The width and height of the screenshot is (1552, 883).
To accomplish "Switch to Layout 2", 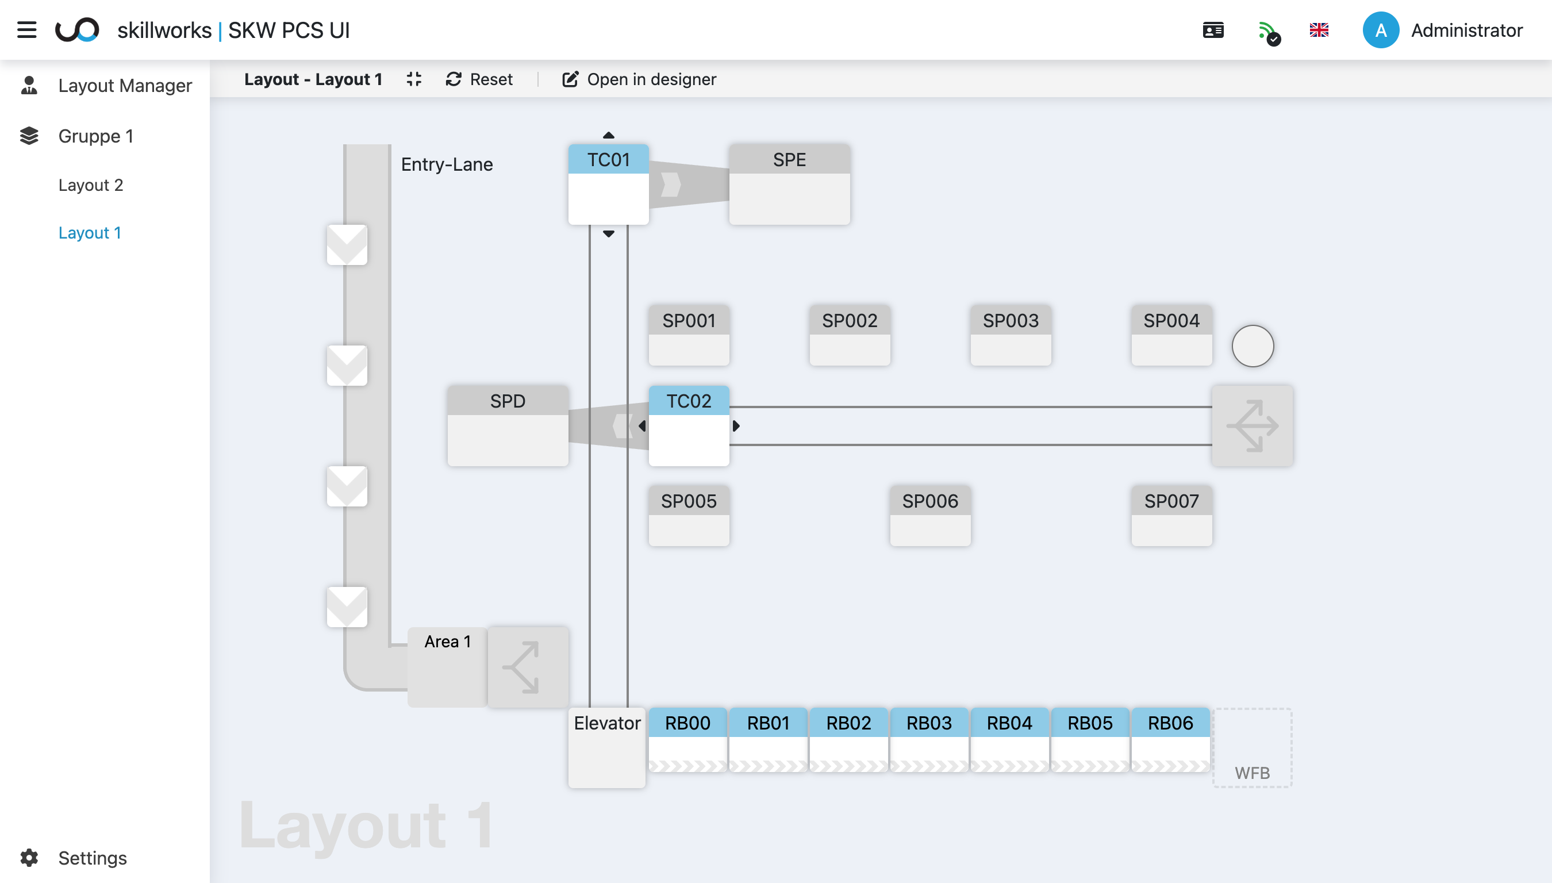I will pos(91,185).
